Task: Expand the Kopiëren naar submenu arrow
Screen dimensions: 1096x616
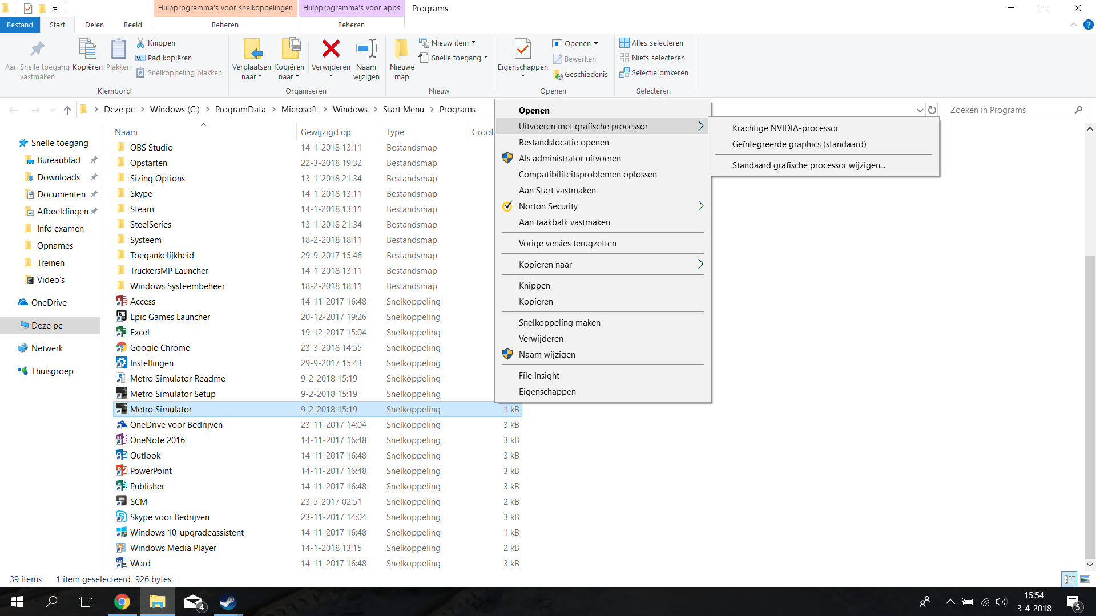Action: 700,264
